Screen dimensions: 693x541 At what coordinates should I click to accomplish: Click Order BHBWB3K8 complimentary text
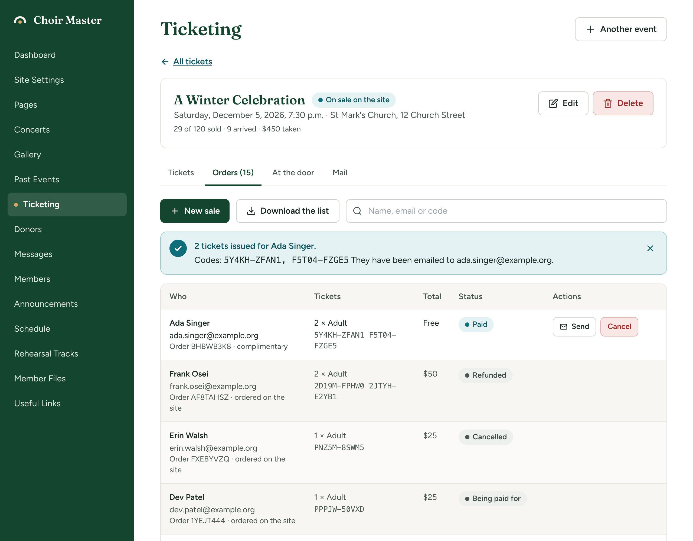[228, 347]
